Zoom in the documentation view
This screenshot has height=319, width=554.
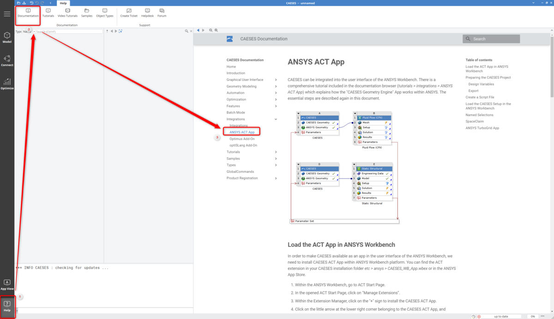(216, 30)
